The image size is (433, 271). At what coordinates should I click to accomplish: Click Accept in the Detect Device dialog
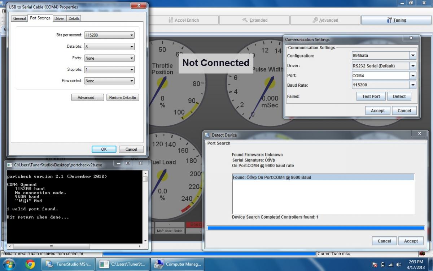411,241
